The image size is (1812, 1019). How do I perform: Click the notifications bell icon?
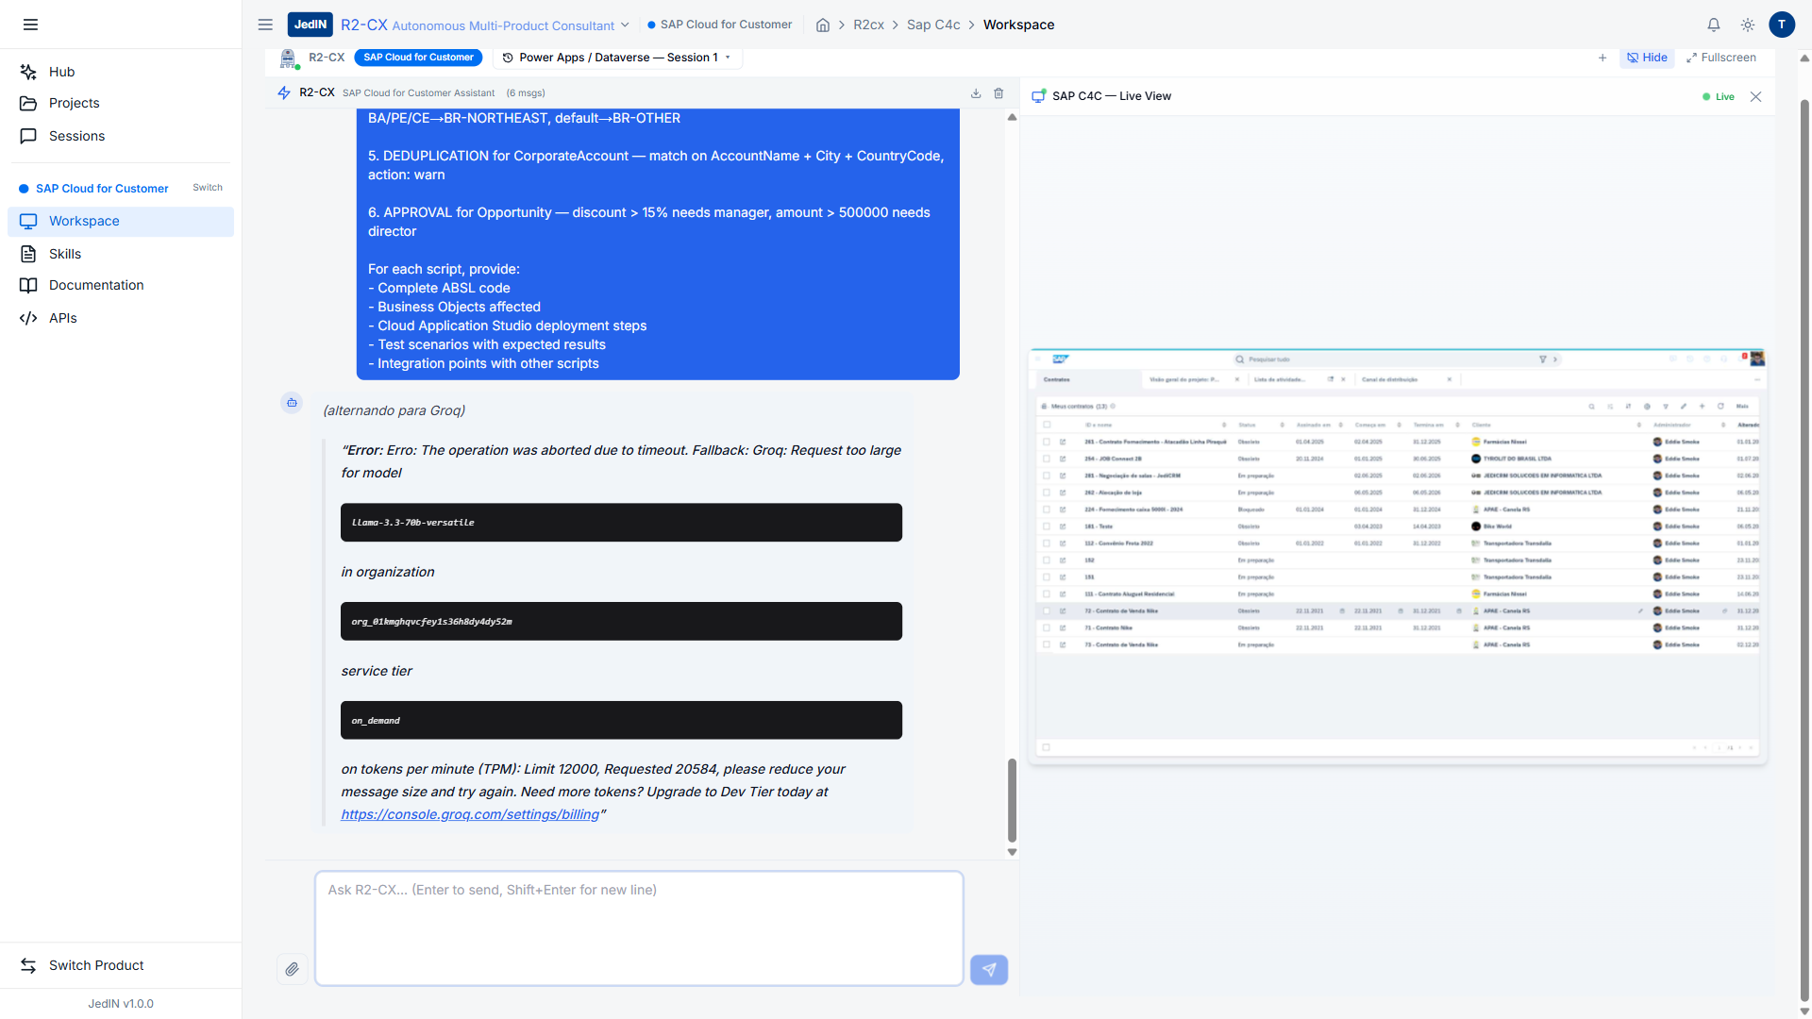[x=1713, y=25]
